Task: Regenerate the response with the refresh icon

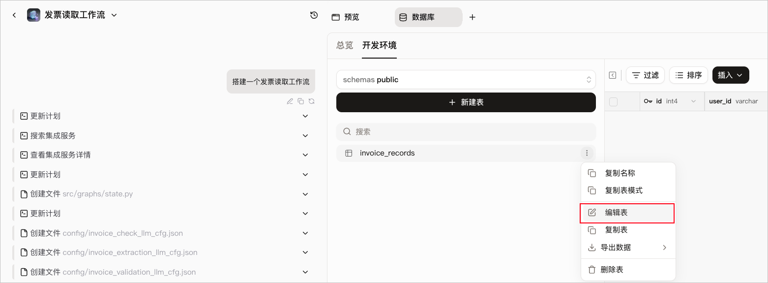Action: 312,101
